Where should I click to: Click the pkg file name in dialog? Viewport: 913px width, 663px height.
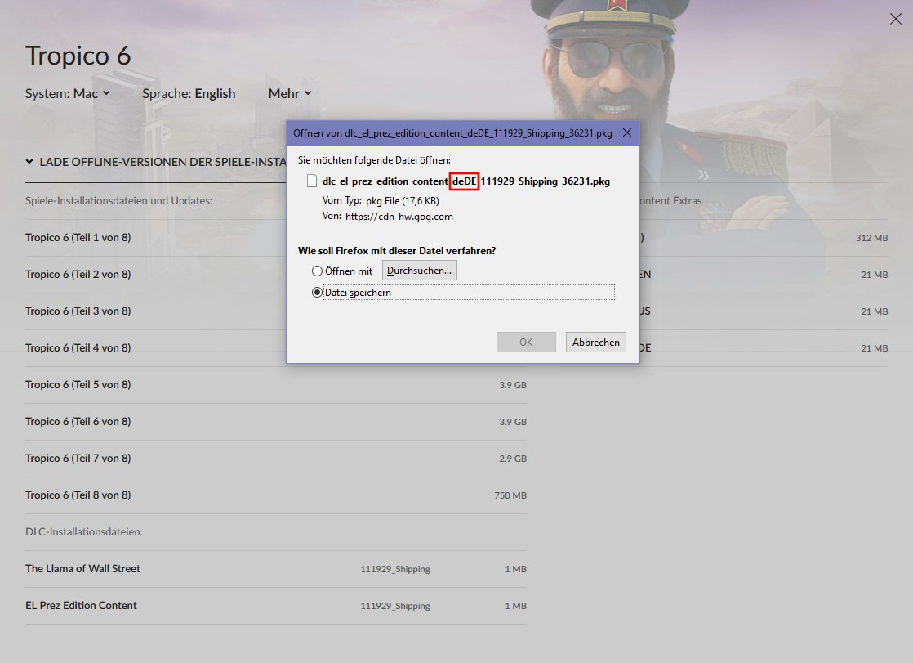(465, 181)
